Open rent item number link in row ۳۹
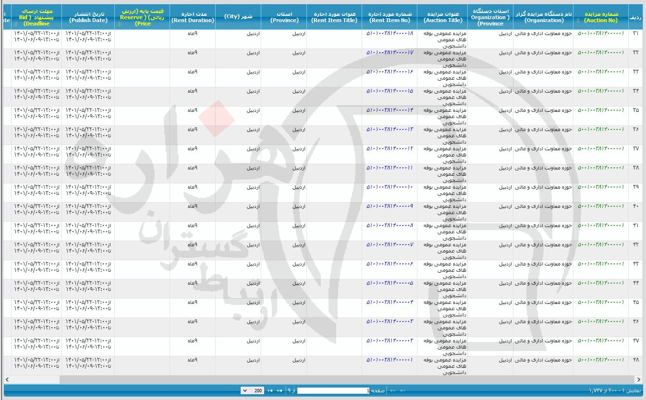The height and width of the screenshot is (400, 646). click(390, 187)
